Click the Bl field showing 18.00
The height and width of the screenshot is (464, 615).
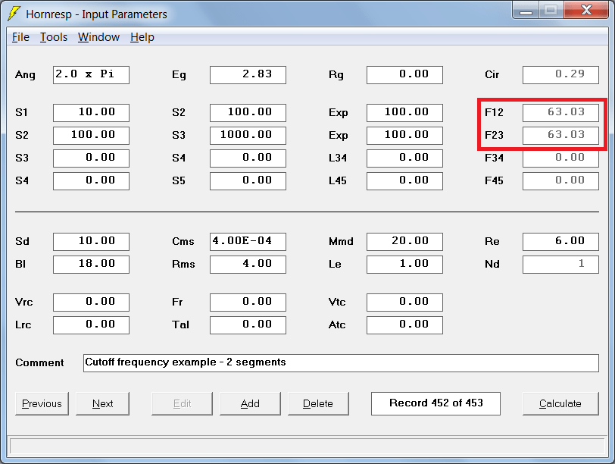[x=91, y=264]
